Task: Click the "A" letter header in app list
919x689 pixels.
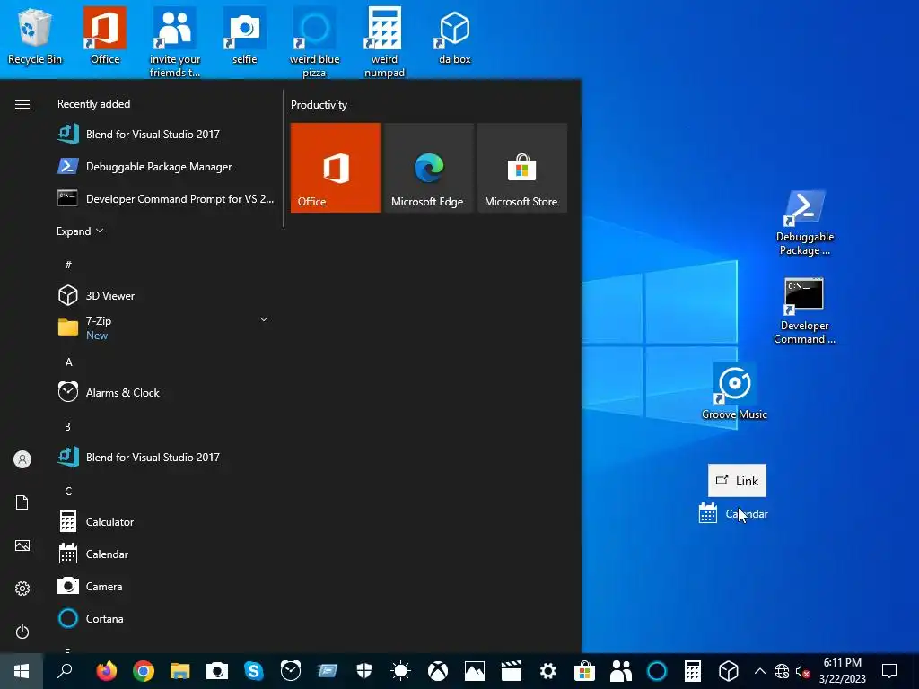Action: click(x=68, y=362)
